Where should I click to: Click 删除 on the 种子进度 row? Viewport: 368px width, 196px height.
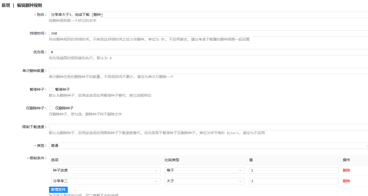pos(346,171)
